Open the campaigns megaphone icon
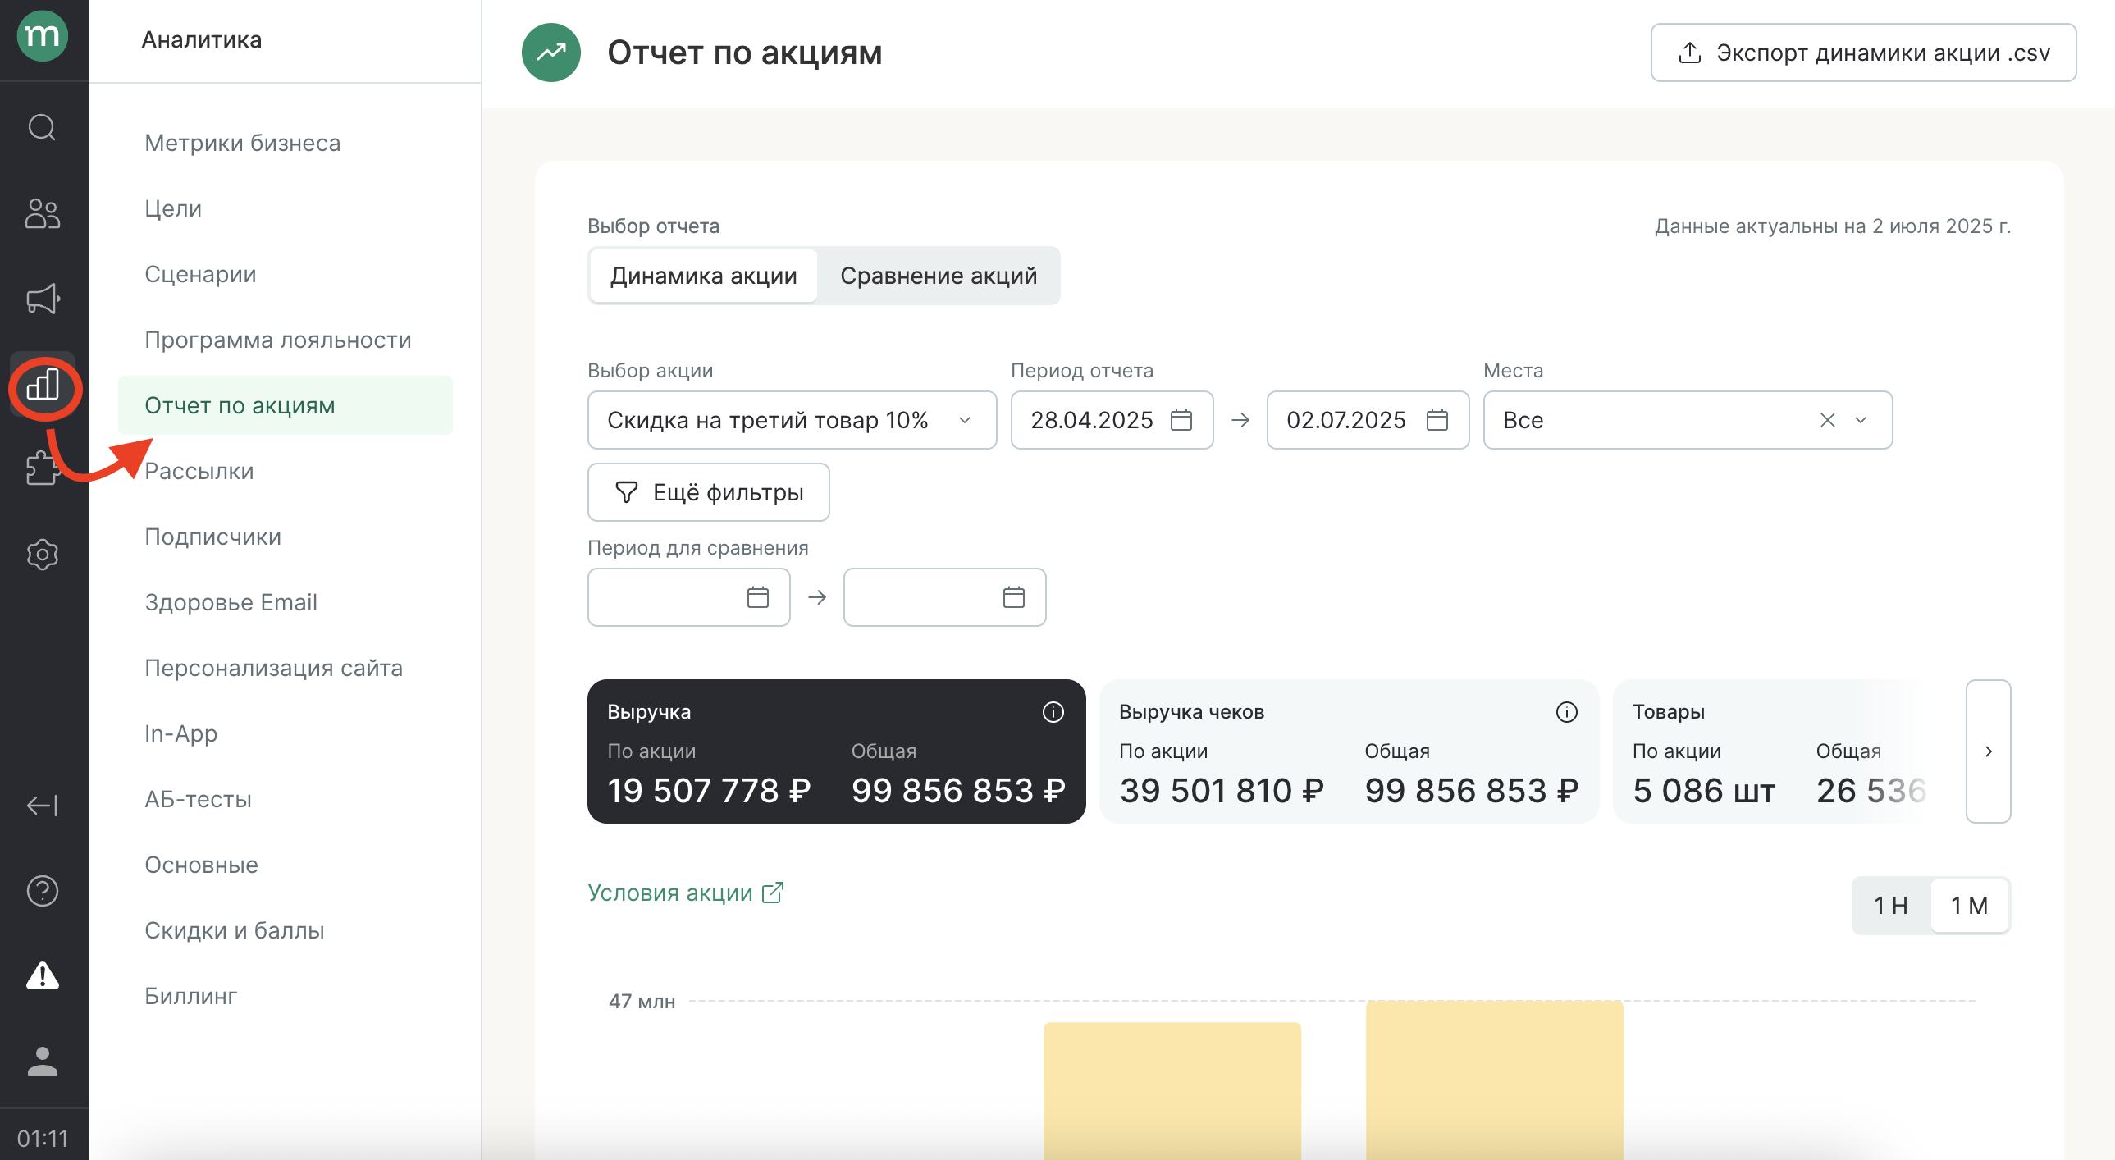 point(43,299)
